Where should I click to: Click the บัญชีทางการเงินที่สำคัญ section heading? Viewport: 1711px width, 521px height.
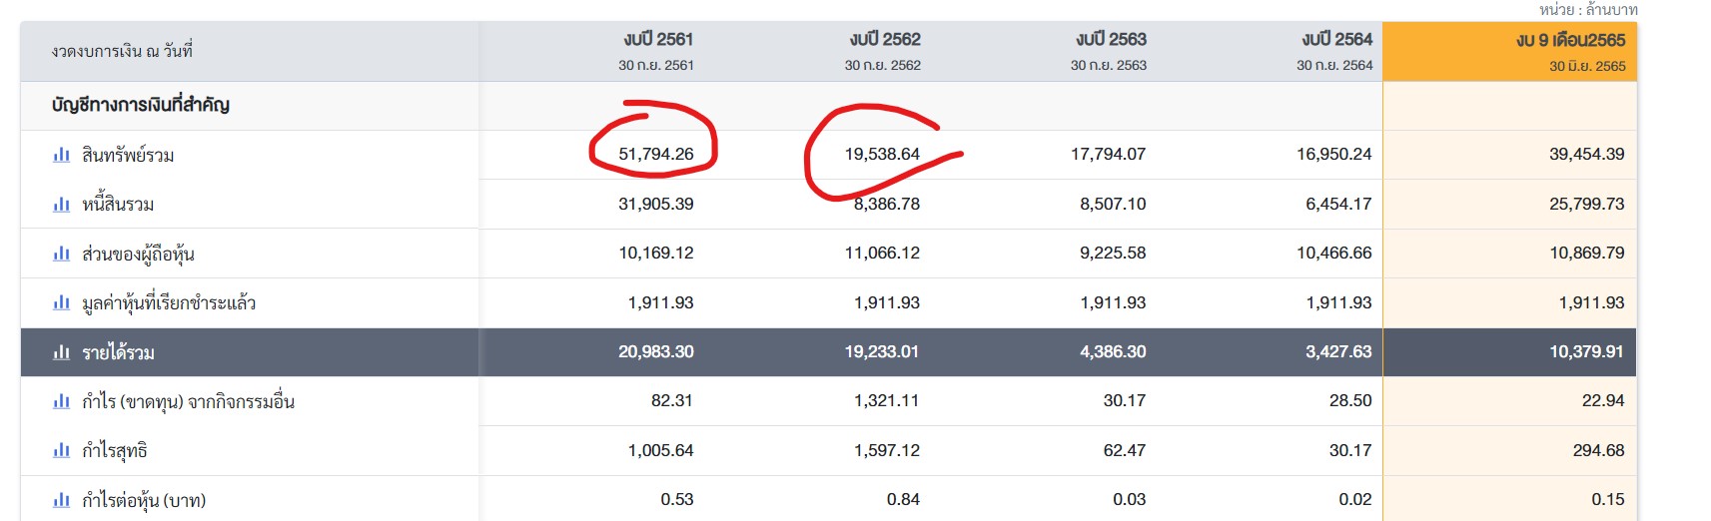coord(141,105)
